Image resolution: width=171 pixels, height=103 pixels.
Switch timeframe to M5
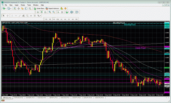point(50,19)
